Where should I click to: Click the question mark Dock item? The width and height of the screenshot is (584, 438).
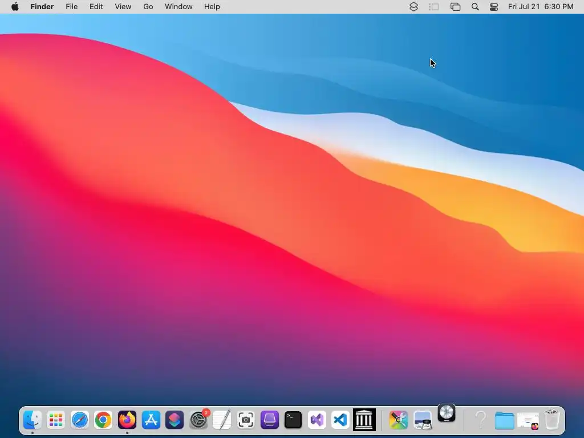tap(481, 420)
